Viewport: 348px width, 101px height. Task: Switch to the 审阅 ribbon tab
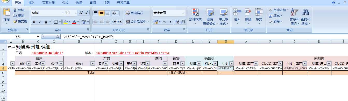93,3
